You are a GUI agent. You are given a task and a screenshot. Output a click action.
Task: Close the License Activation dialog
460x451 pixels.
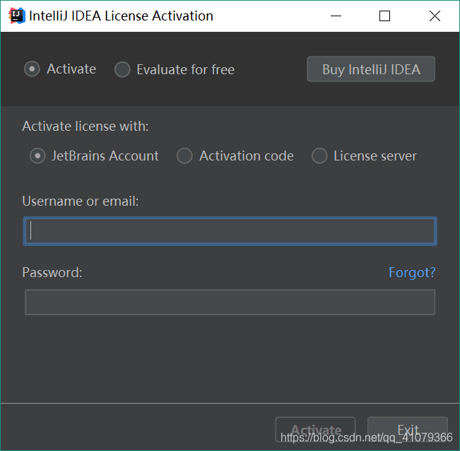click(x=435, y=16)
